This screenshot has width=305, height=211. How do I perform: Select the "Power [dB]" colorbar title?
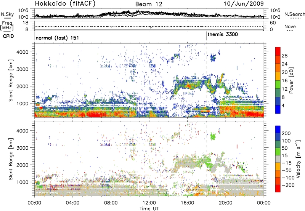tap(291, 80)
